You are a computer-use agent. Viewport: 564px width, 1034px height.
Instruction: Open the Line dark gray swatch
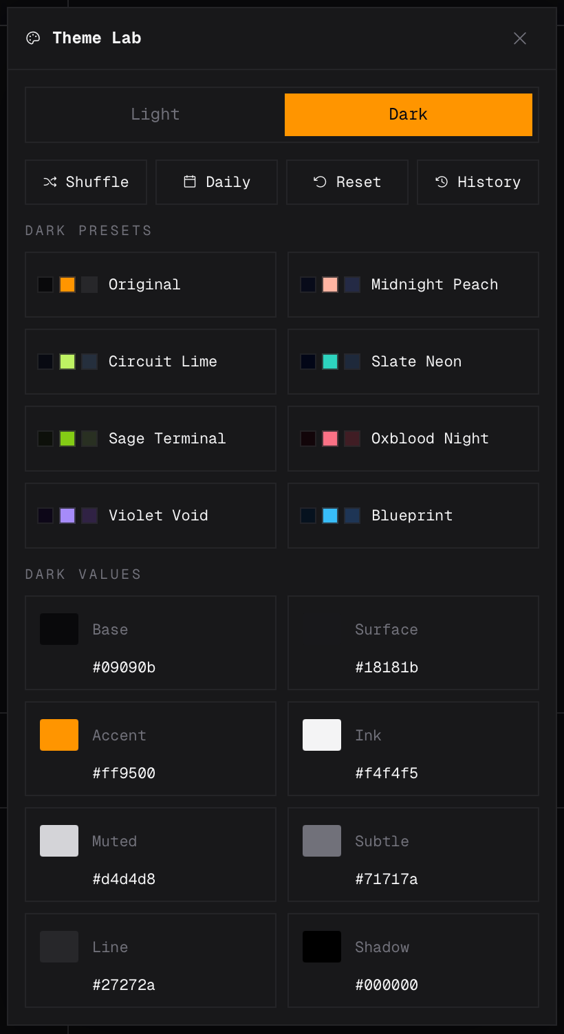coord(59,947)
